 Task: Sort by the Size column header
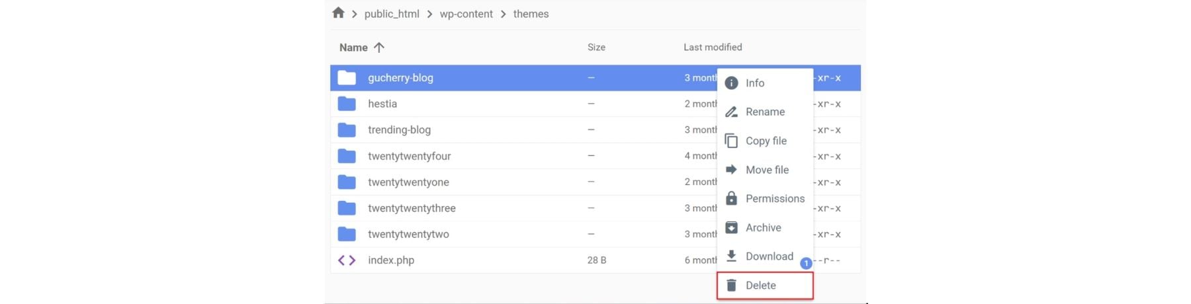(x=596, y=48)
